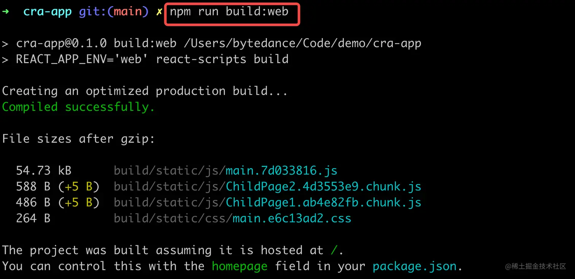Screen dimensions: 575x279
Task: Click the '264 B' size value
Action: 33,218
